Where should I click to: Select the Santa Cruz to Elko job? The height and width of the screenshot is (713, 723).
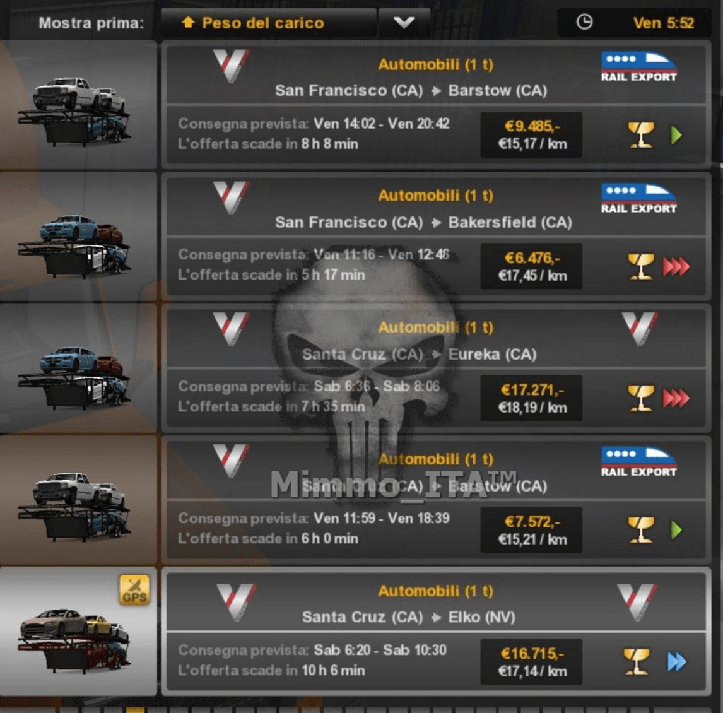[436, 632]
